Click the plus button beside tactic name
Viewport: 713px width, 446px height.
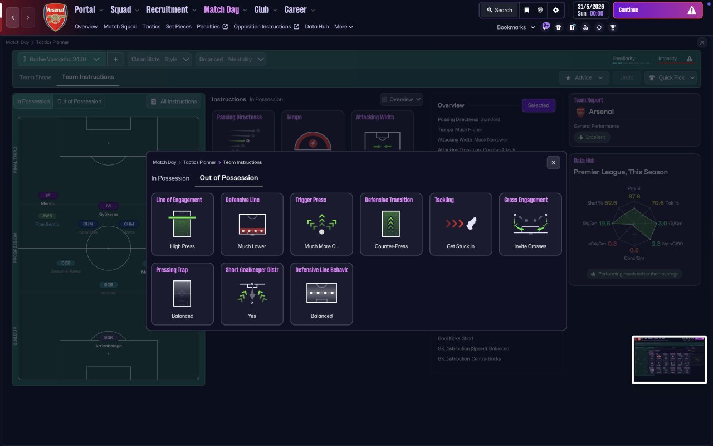[115, 59]
